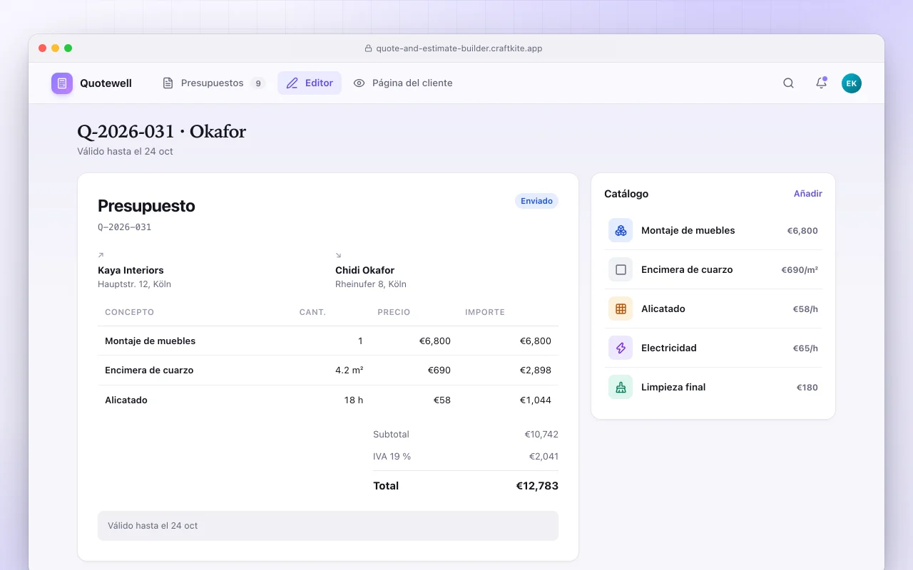Click the Encimera de cuarzo catalog icon
Screen dimensions: 913x570
(x=621, y=269)
